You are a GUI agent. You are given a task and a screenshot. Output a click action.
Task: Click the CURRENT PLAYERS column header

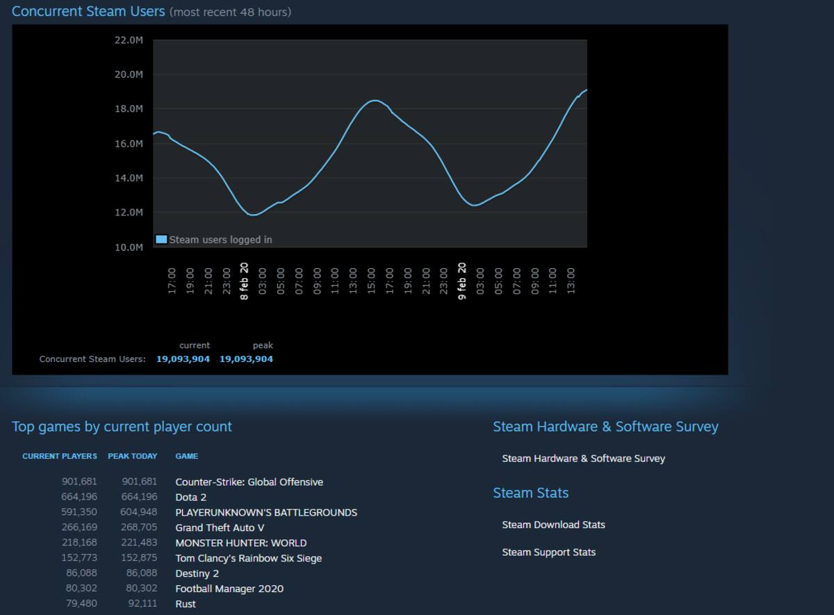(60, 457)
